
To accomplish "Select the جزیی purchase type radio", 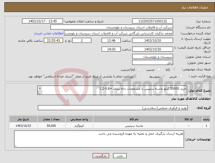I will [181, 76].
